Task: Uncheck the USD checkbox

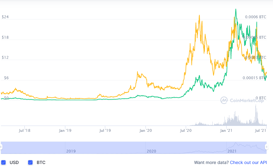Action: [3, 162]
